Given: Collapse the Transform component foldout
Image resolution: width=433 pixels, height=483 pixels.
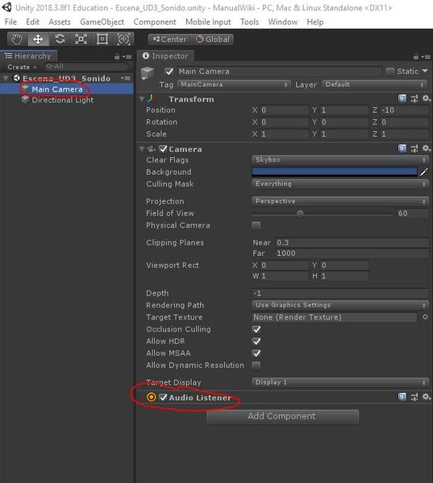Looking at the screenshot, I should pyautogui.click(x=142, y=99).
